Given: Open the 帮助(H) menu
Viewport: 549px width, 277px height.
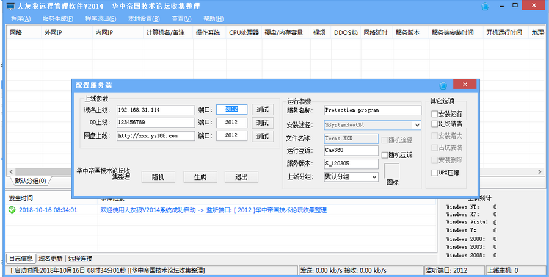Looking at the screenshot, I should (x=213, y=19).
